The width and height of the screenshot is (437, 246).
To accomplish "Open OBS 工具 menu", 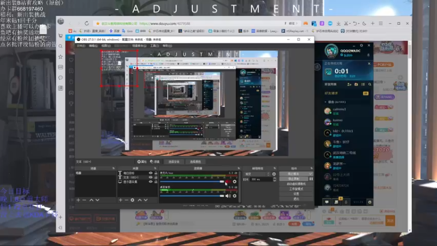I will tap(155, 46).
